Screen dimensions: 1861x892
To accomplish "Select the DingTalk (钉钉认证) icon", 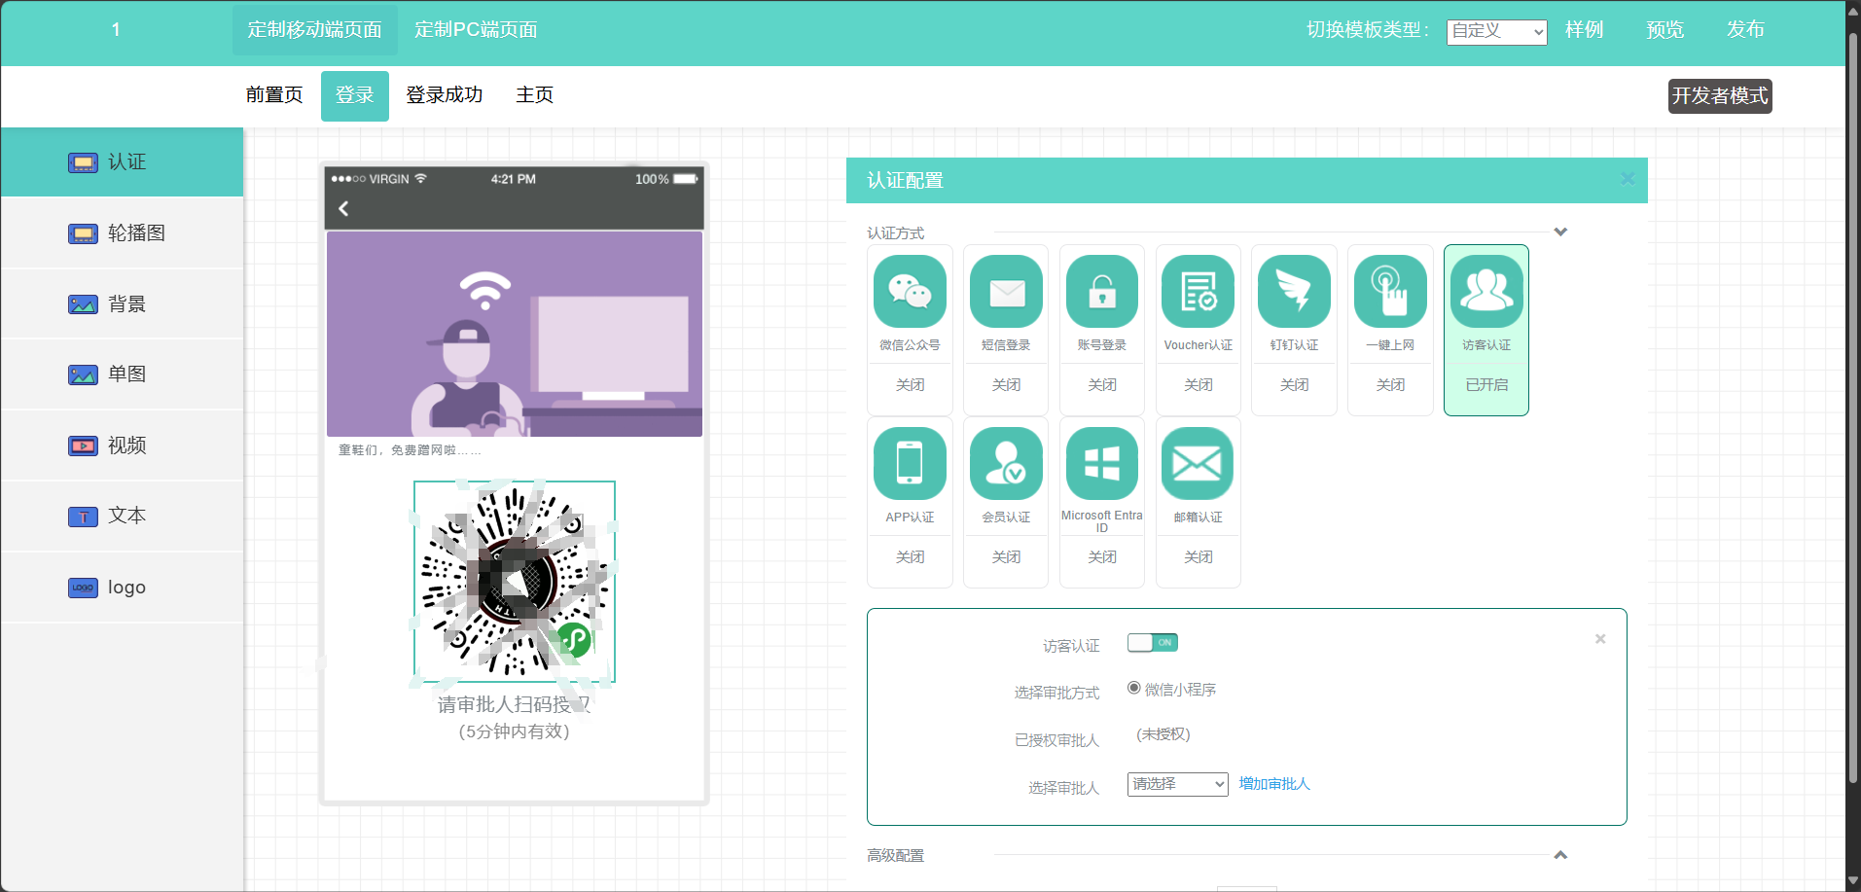I will [x=1294, y=291].
